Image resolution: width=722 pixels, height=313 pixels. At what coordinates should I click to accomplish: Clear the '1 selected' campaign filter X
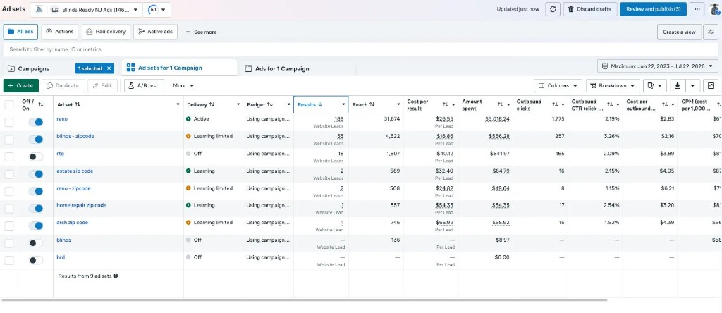coord(109,68)
